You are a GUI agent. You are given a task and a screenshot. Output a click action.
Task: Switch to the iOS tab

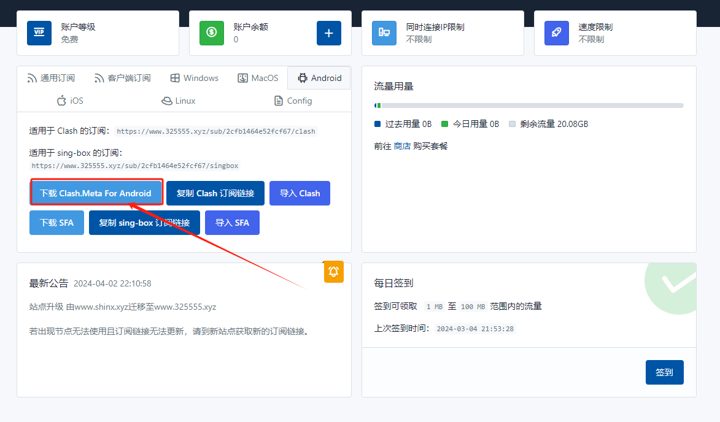[x=70, y=101]
